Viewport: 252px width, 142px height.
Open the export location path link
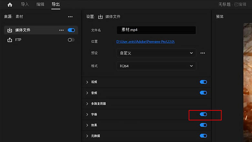point(145,42)
